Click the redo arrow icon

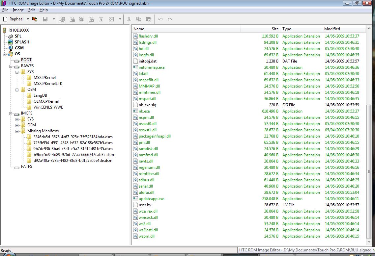click(x=170, y=19)
